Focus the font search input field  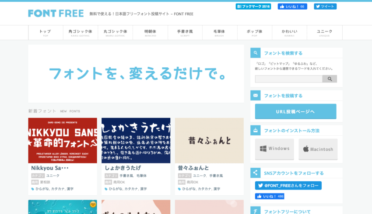(x=288, y=79)
